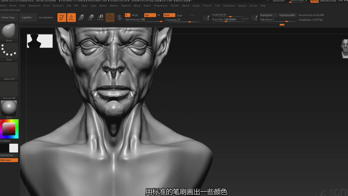Enable Zsub sculpting mode

click(179, 15)
